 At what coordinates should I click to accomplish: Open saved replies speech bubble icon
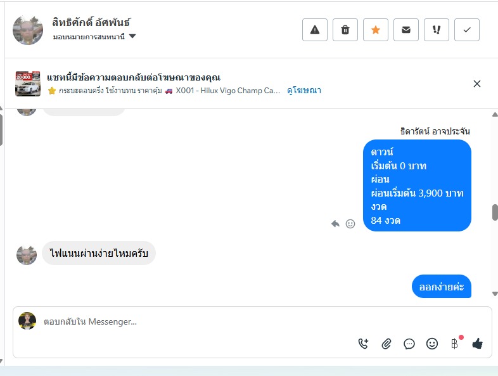point(409,344)
